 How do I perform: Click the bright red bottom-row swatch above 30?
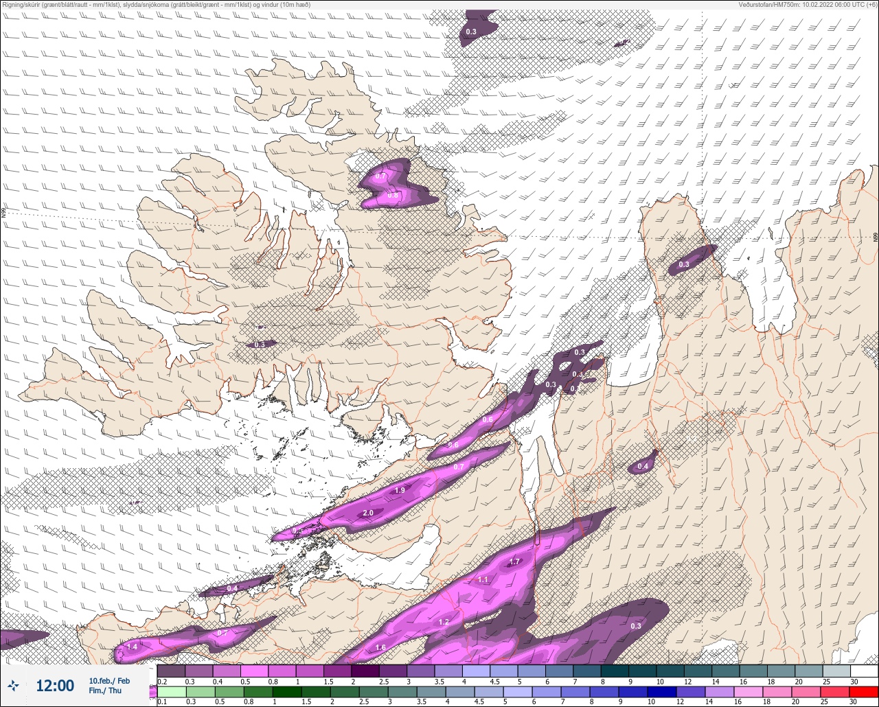click(864, 691)
